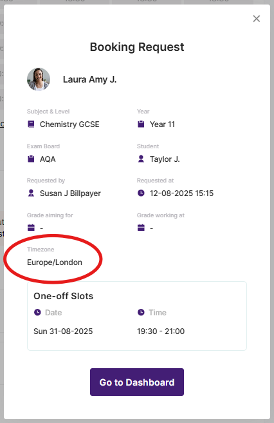Click the clock icon next to Time
The image size is (274, 423).
(141, 312)
